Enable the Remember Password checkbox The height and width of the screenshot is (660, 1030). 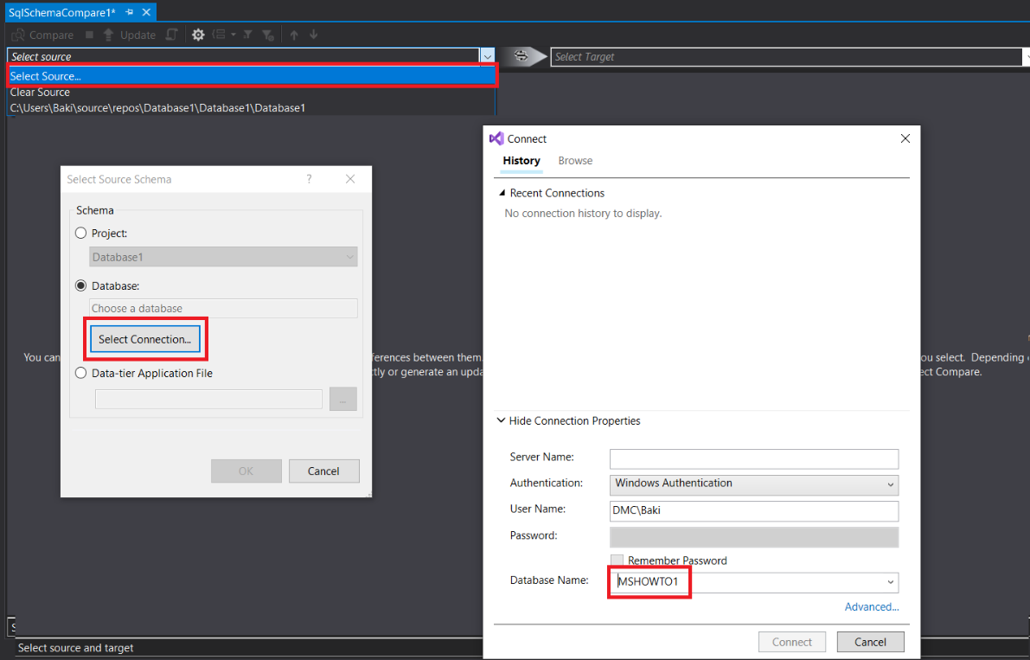[x=617, y=561]
